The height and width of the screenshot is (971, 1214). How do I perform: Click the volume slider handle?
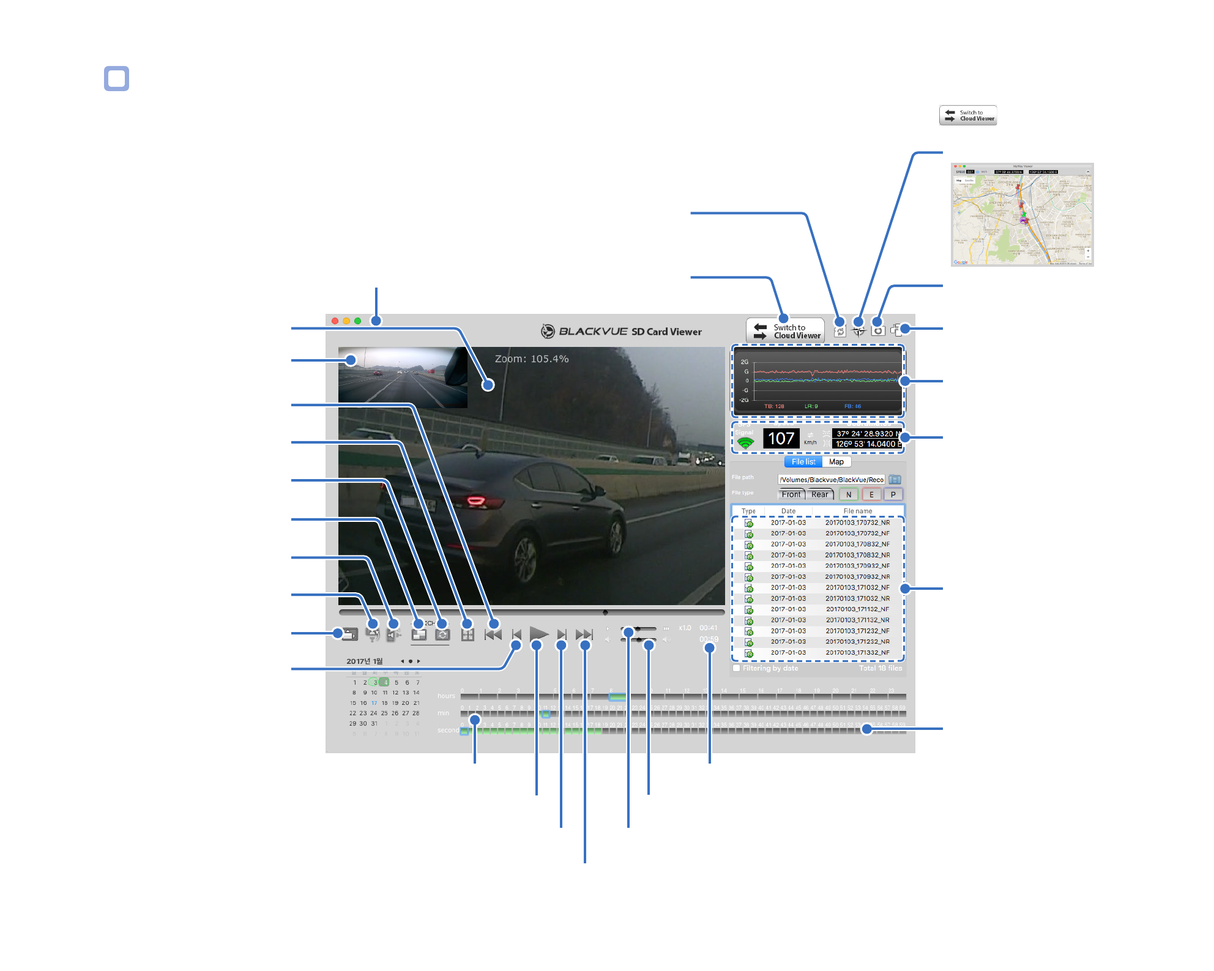638,640
